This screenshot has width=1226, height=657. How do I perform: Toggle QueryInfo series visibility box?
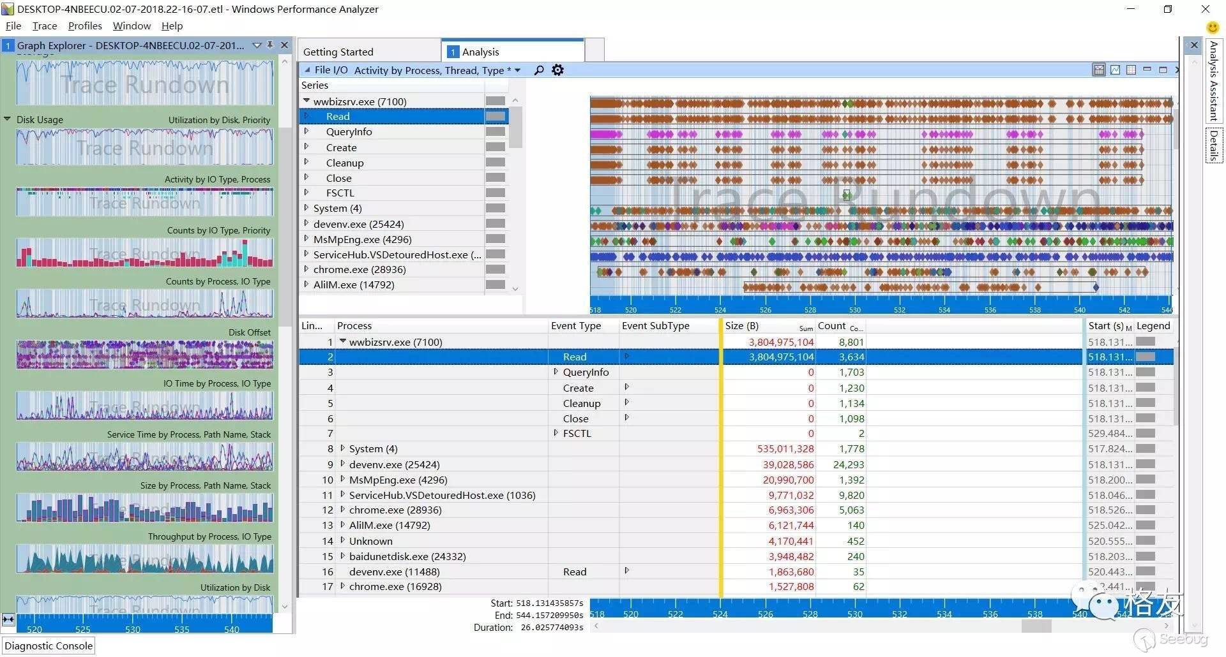click(495, 131)
